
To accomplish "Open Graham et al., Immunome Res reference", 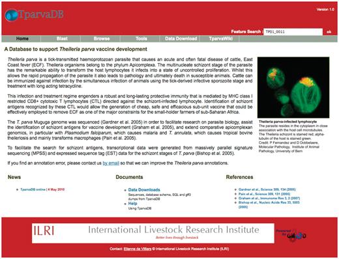I will (269, 198).
